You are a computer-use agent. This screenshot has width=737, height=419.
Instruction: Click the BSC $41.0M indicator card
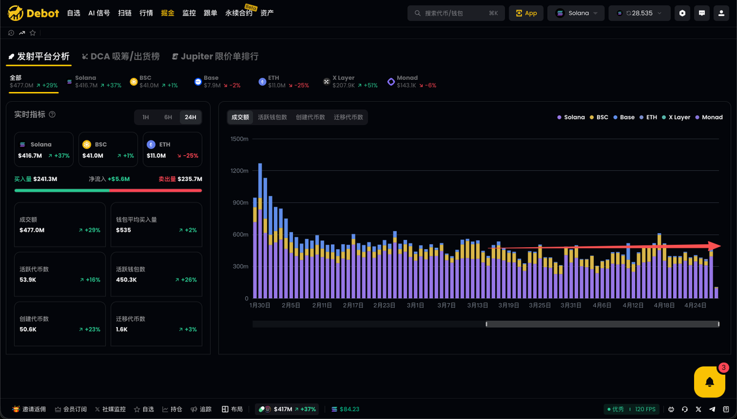[108, 150]
